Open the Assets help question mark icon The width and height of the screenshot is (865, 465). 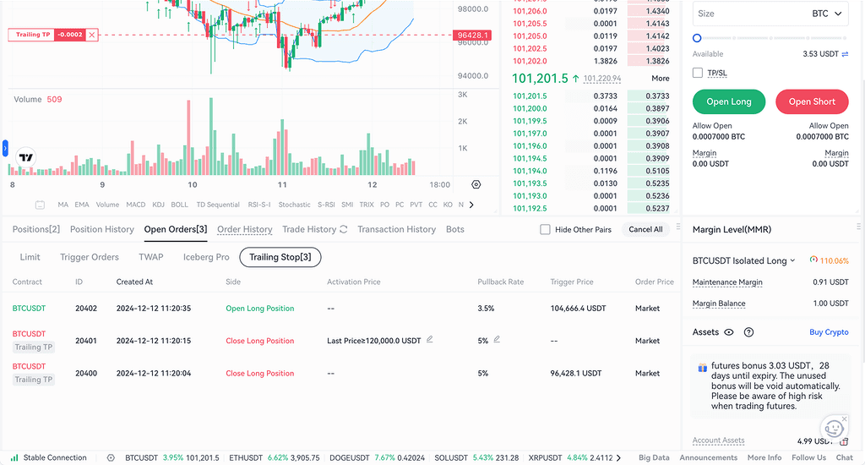pyautogui.click(x=748, y=332)
